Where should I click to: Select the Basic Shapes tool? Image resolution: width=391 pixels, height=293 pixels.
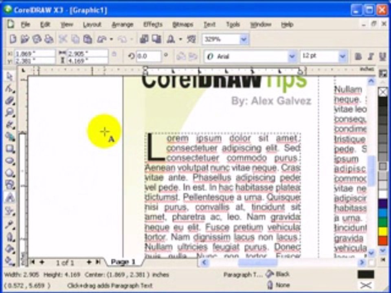[9, 185]
